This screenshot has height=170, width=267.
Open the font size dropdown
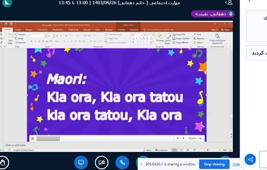53,36
